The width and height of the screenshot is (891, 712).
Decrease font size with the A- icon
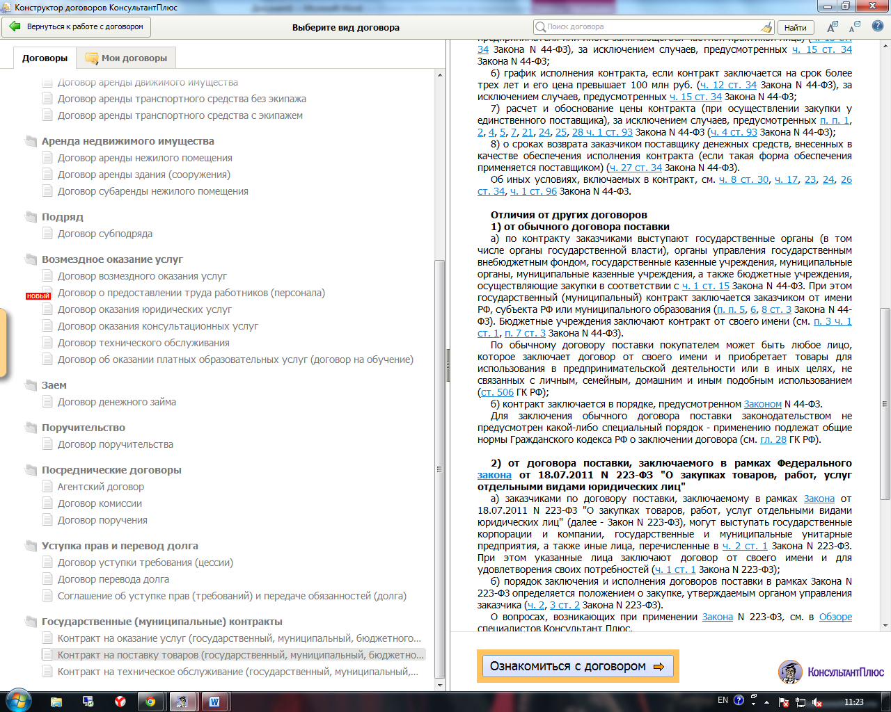(x=855, y=27)
